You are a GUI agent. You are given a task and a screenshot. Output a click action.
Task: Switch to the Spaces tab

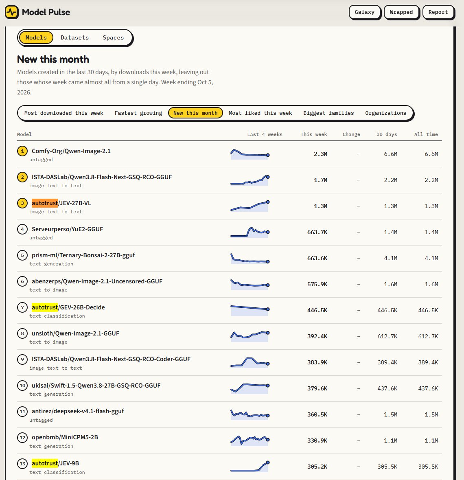[x=113, y=37]
